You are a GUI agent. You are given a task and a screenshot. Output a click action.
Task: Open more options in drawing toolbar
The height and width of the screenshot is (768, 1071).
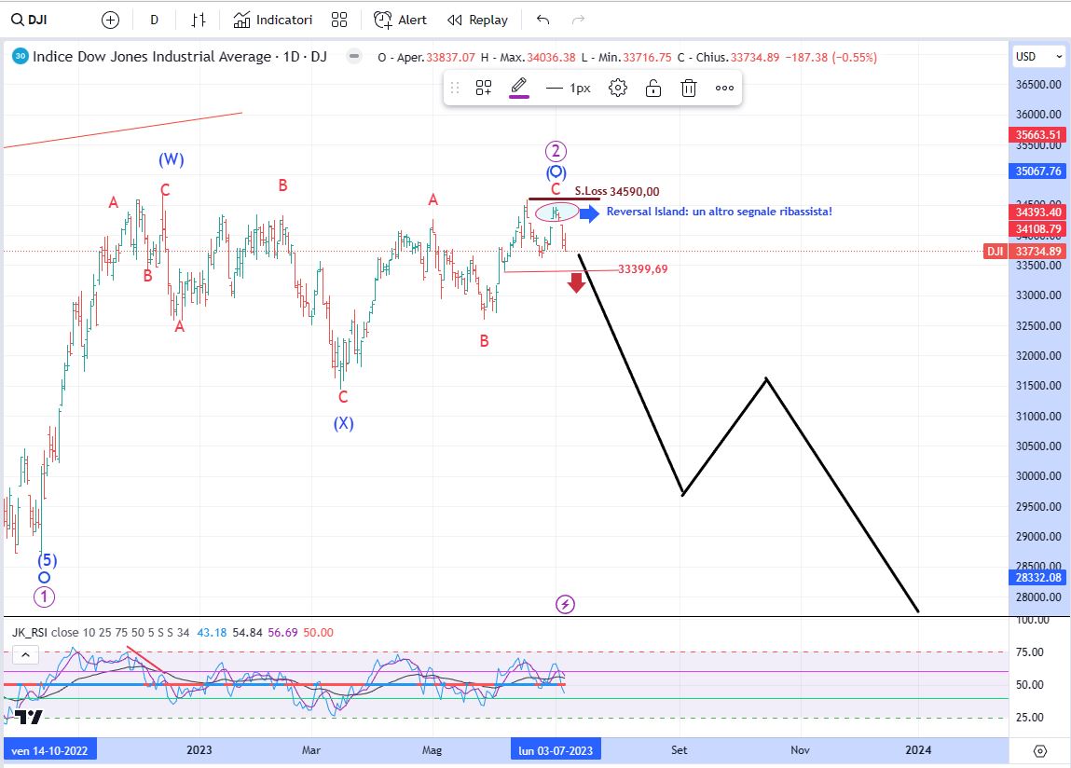coord(724,88)
